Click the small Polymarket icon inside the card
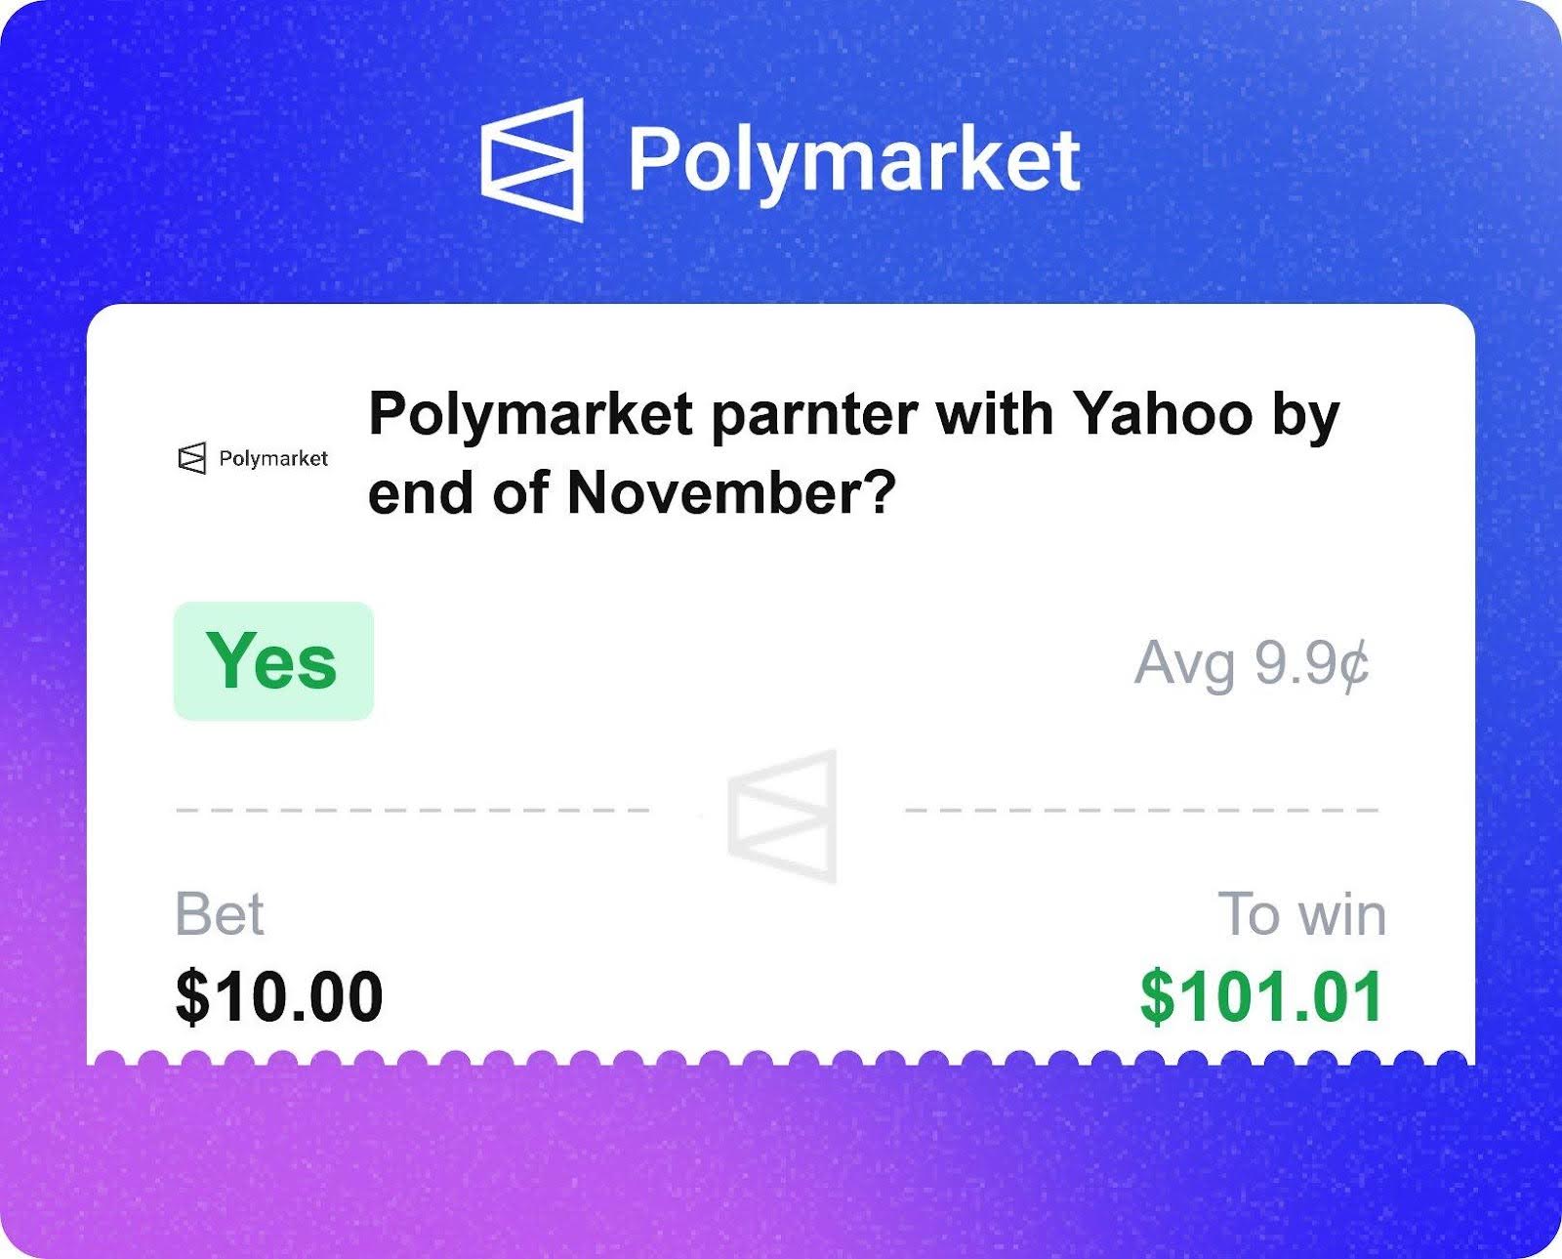This screenshot has width=1562, height=1259. (192, 458)
